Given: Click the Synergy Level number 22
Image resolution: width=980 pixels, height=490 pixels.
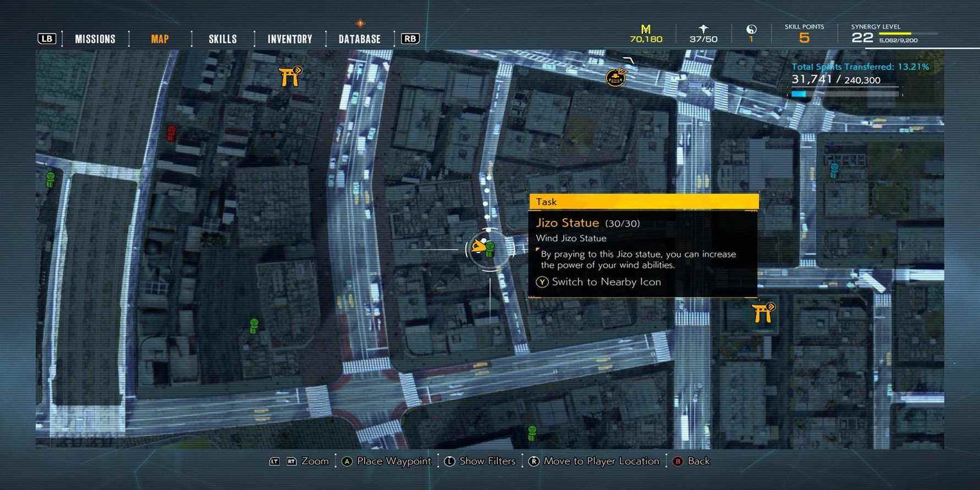Looking at the screenshot, I should [x=862, y=37].
